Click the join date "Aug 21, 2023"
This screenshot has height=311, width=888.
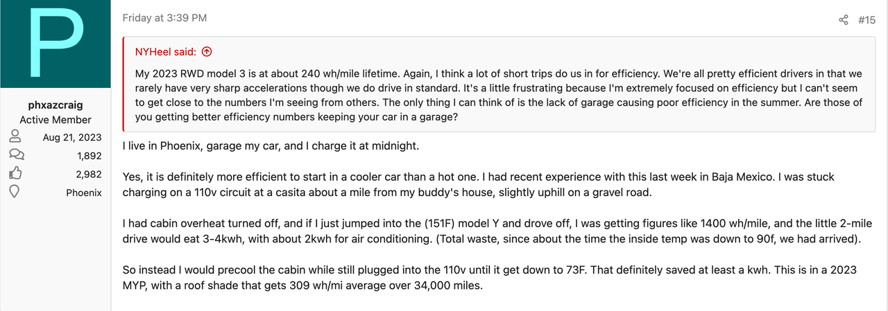tap(72, 137)
